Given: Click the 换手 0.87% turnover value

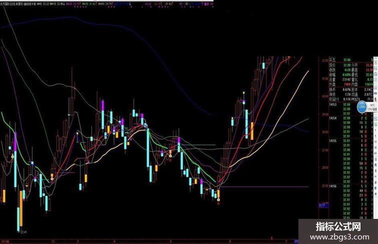Looking at the screenshot, I should (x=347, y=90).
